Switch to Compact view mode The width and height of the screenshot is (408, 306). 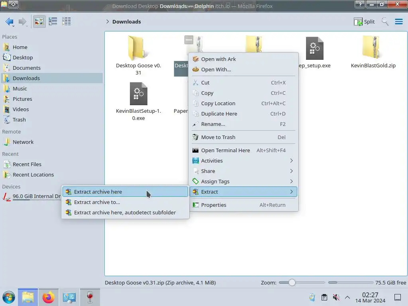tap(53, 22)
